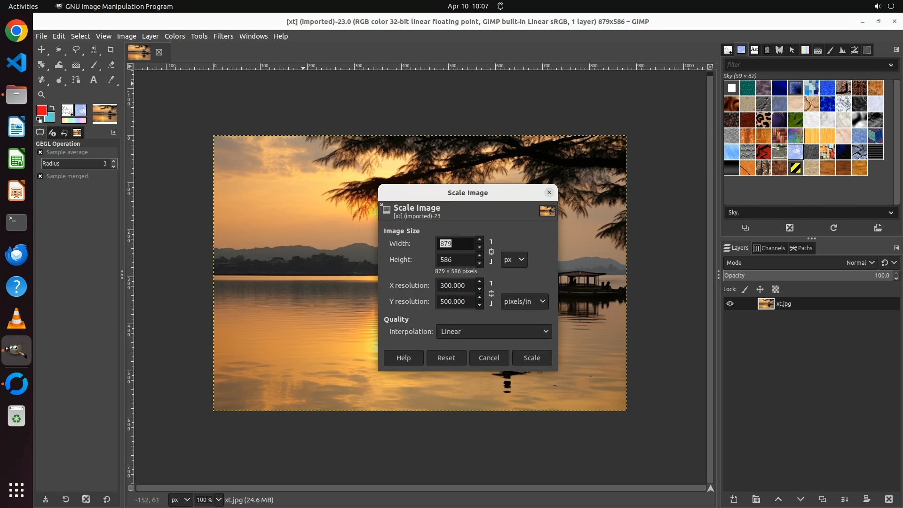Choose the Paintbrush tool
This screenshot has width=903, height=508.
tap(94, 65)
